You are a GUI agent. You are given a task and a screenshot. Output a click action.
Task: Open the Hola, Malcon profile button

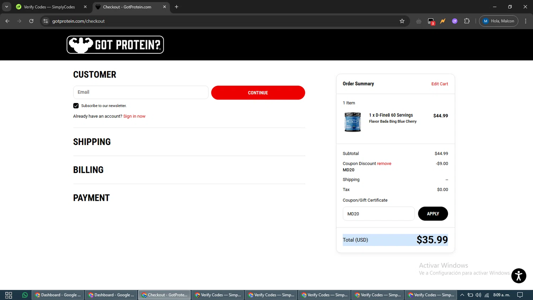pos(499,21)
